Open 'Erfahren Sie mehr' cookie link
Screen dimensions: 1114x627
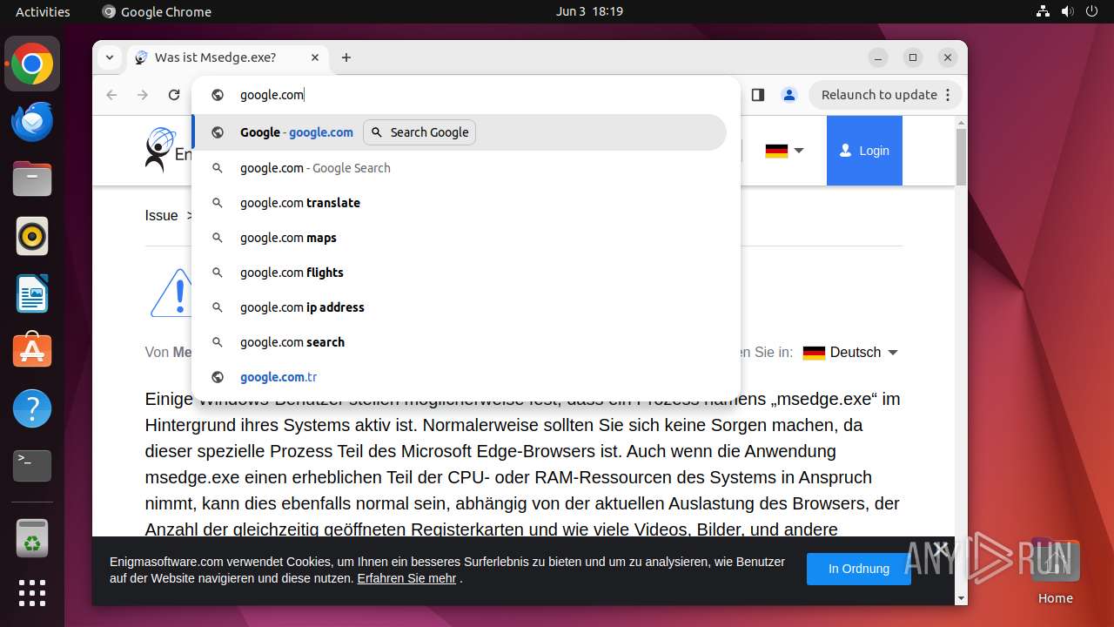[x=406, y=578]
